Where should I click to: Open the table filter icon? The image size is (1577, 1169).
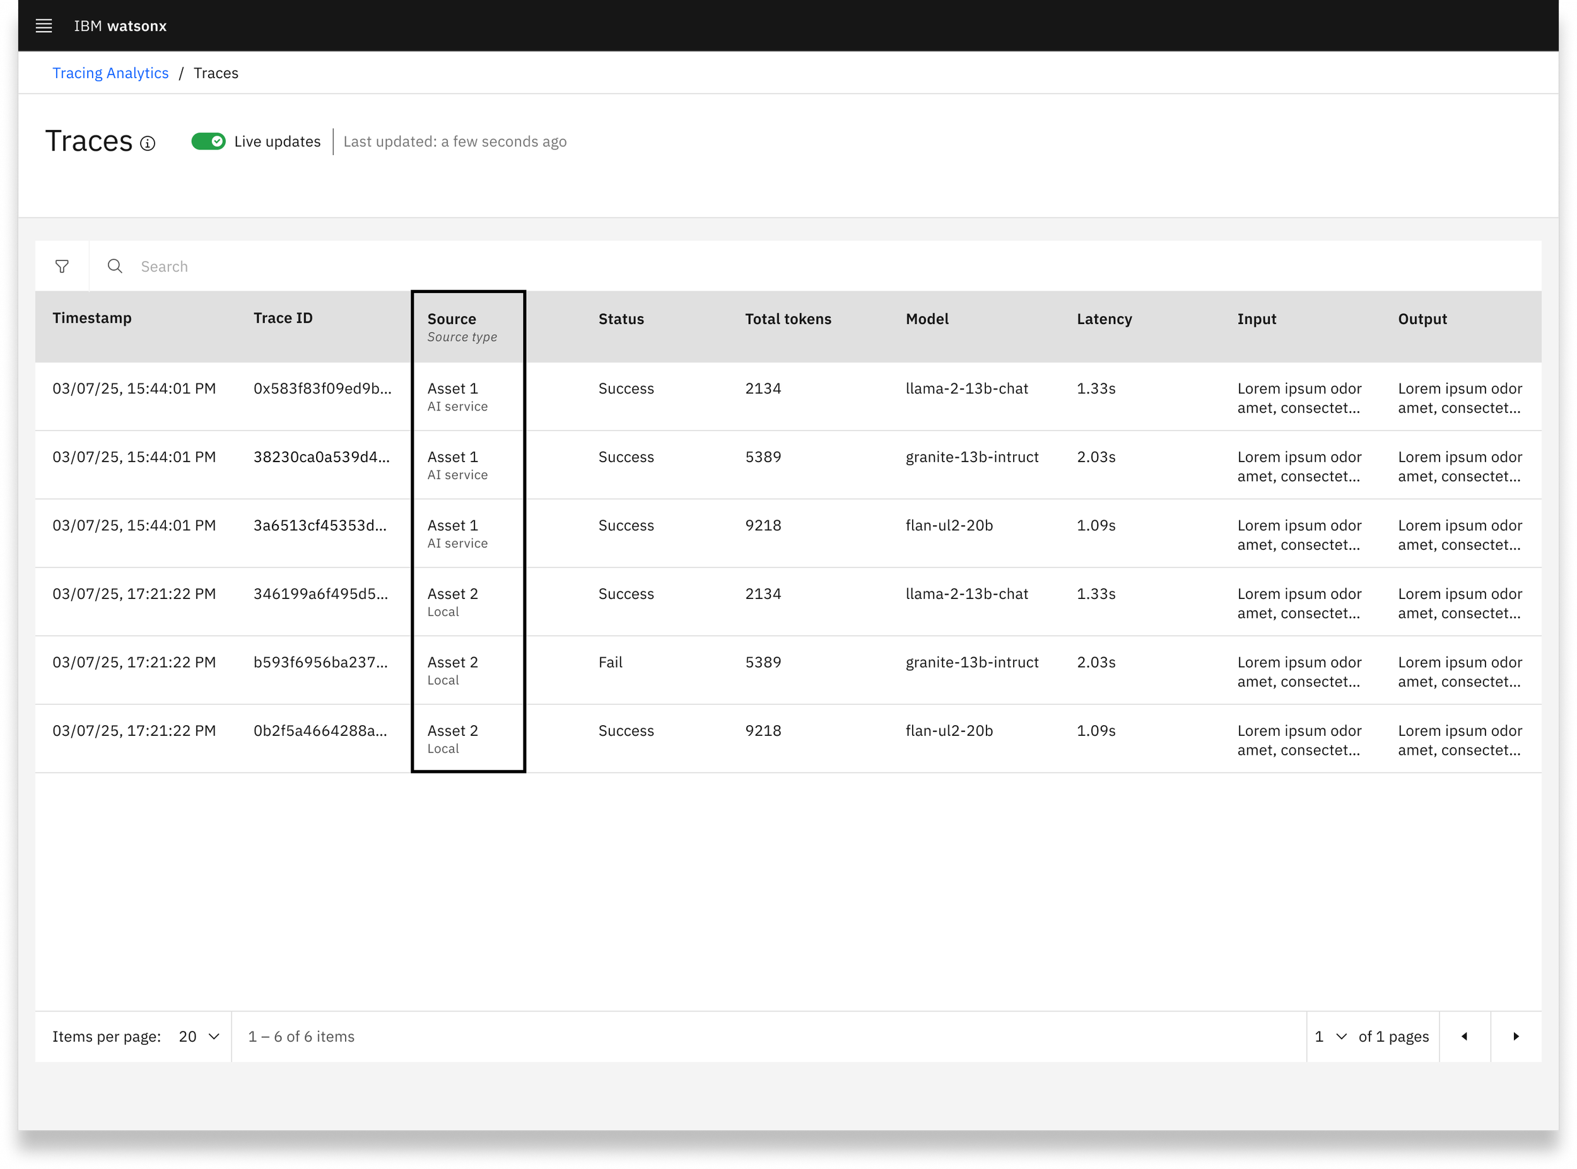click(x=62, y=267)
